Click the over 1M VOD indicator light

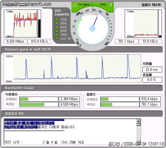[x=57, y=38]
